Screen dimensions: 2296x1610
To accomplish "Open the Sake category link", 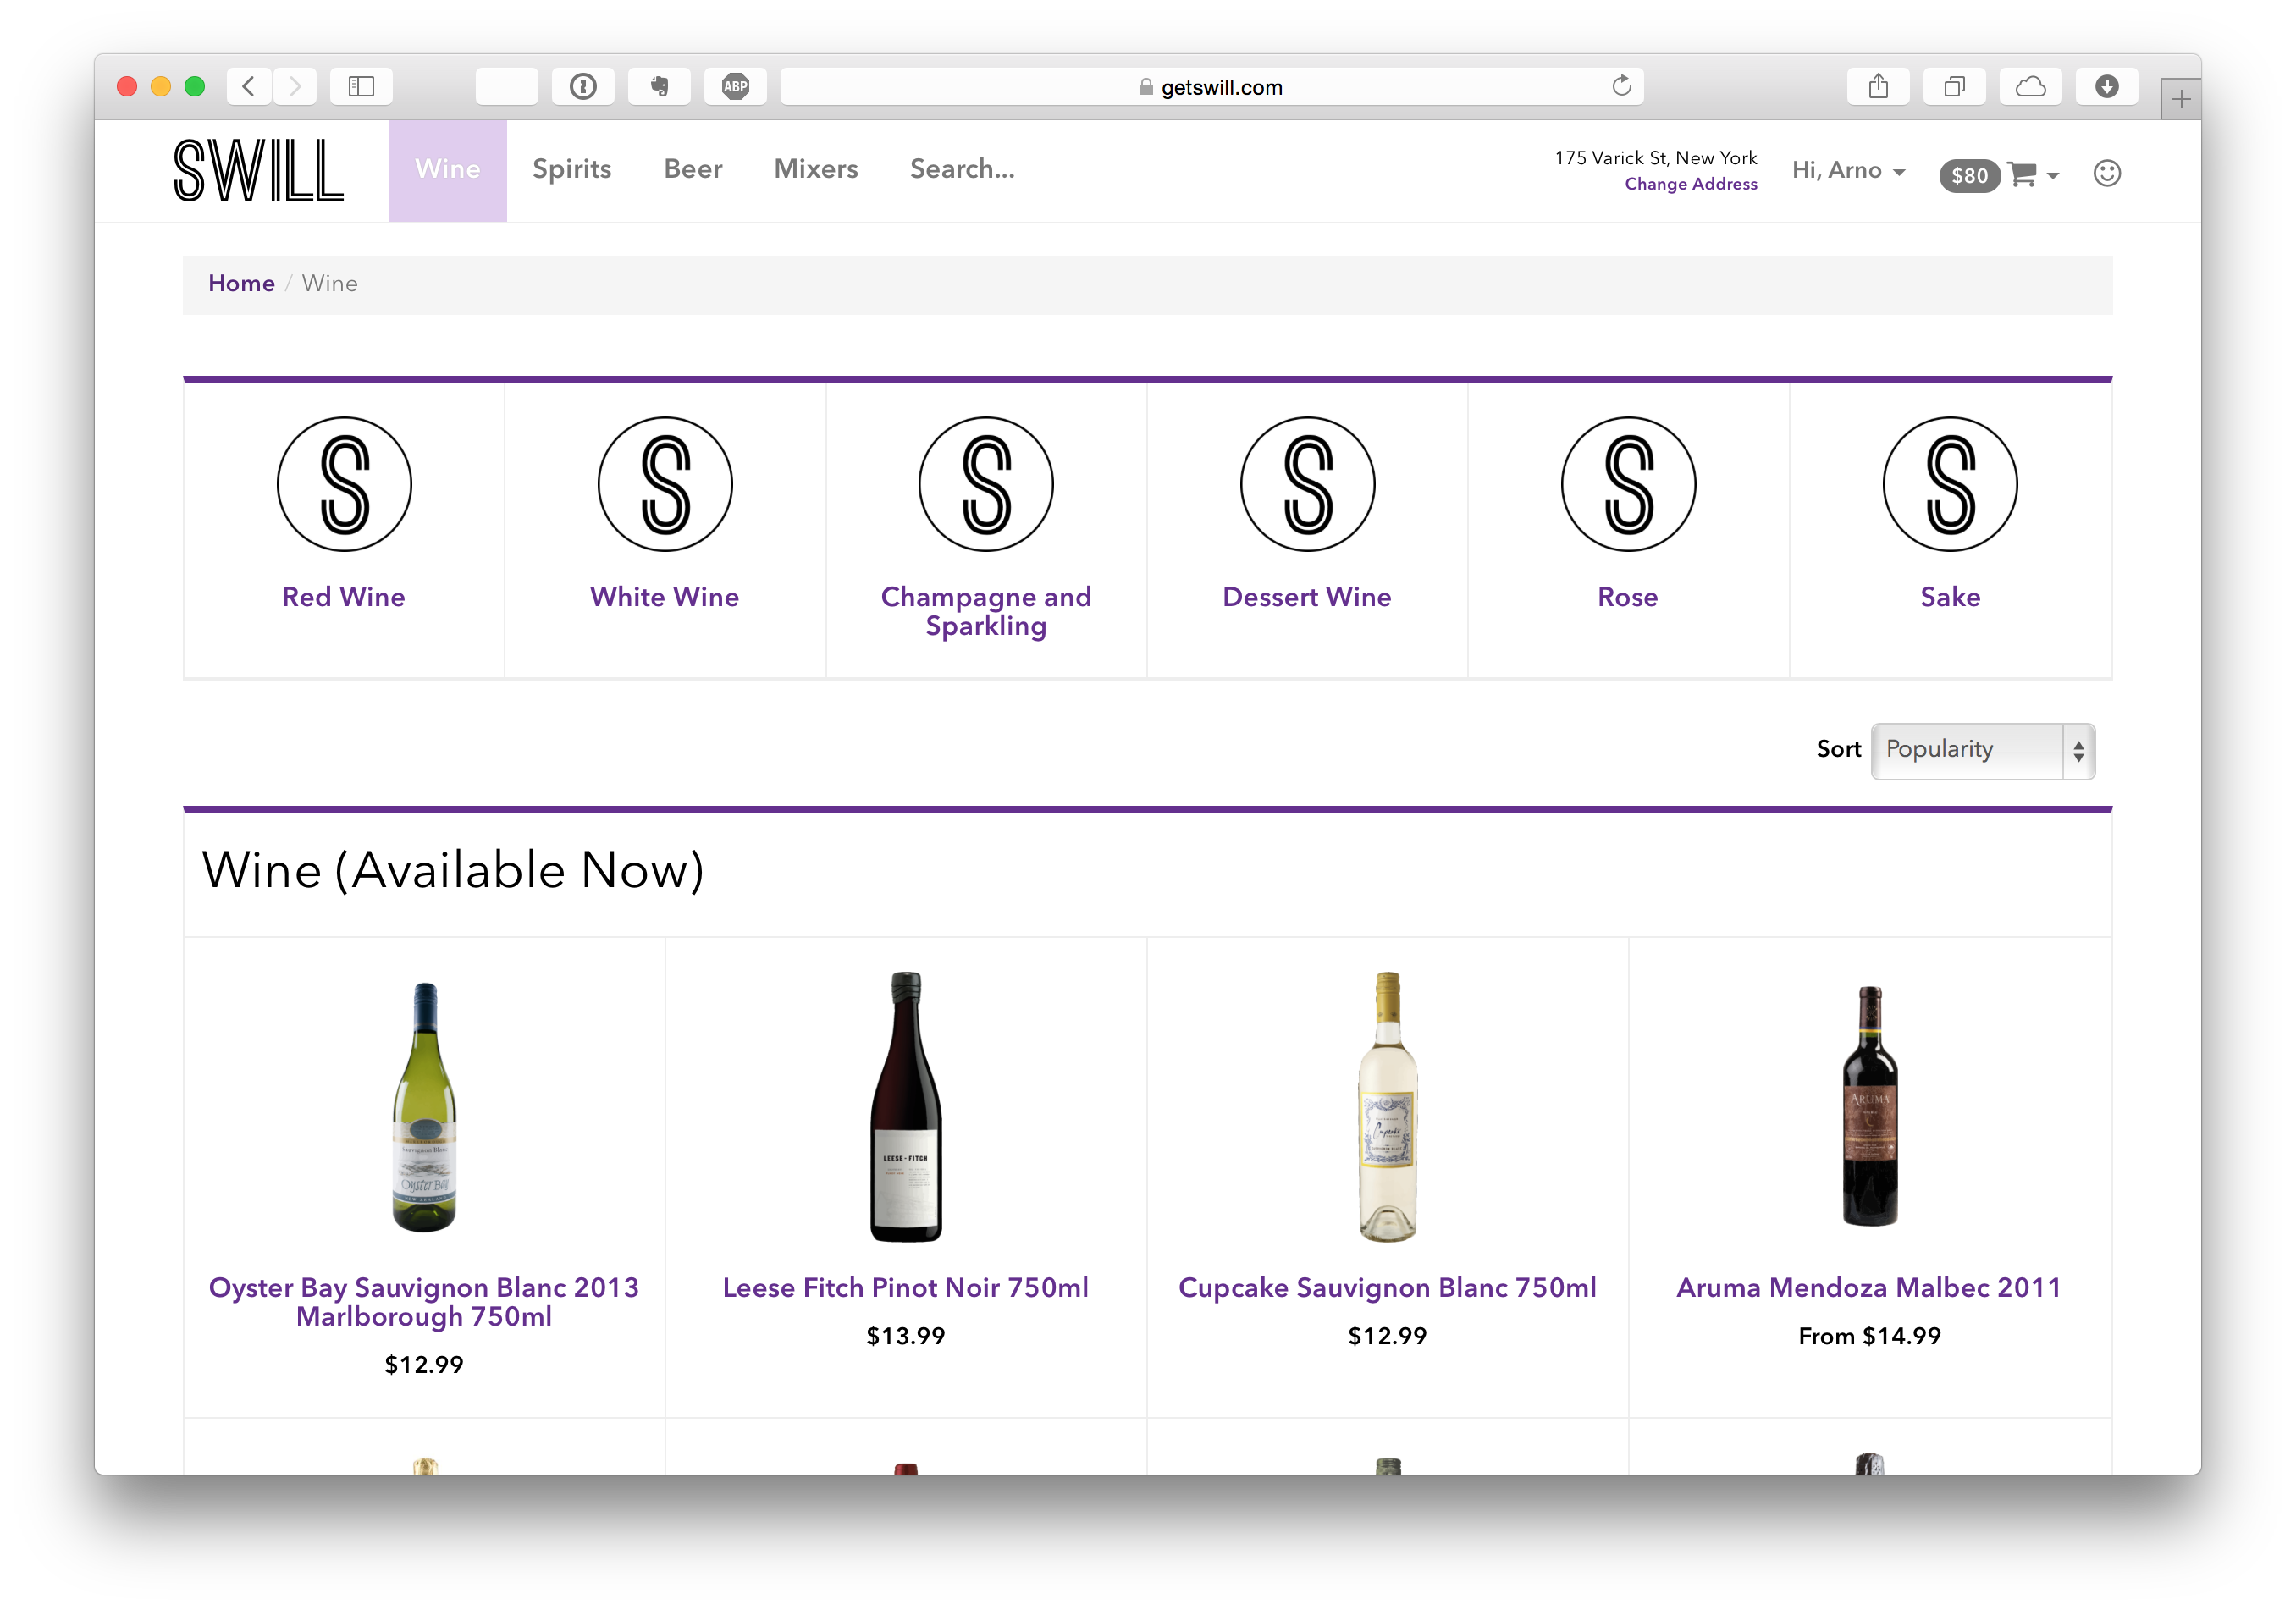I will coord(1950,597).
